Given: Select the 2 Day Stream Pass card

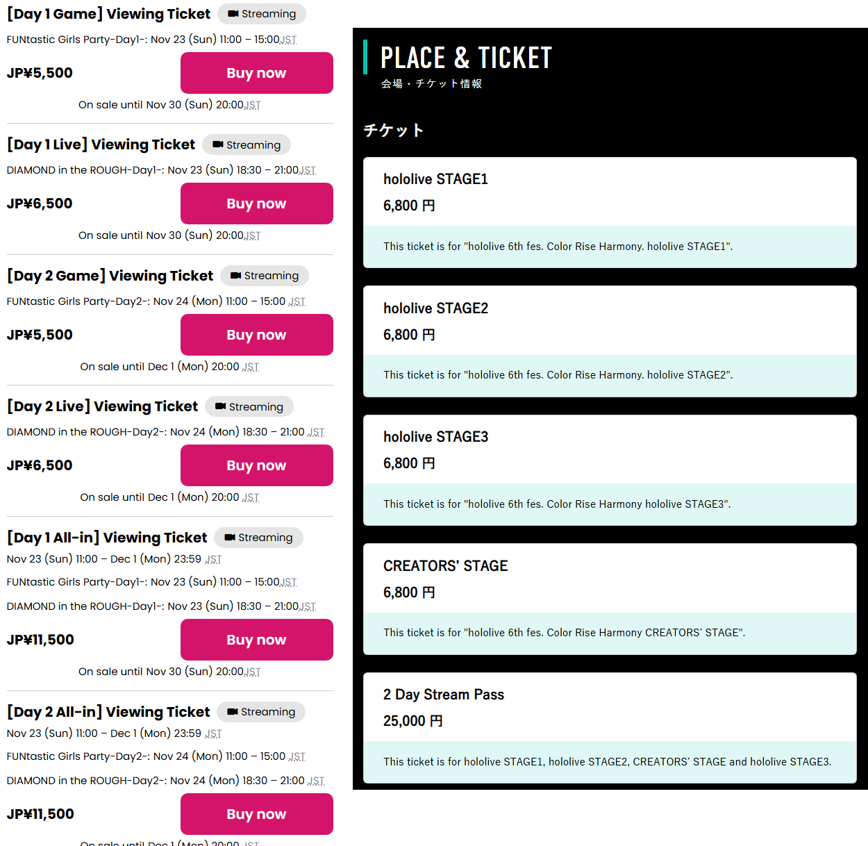Looking at the screenshot, I should coord(609,727).
